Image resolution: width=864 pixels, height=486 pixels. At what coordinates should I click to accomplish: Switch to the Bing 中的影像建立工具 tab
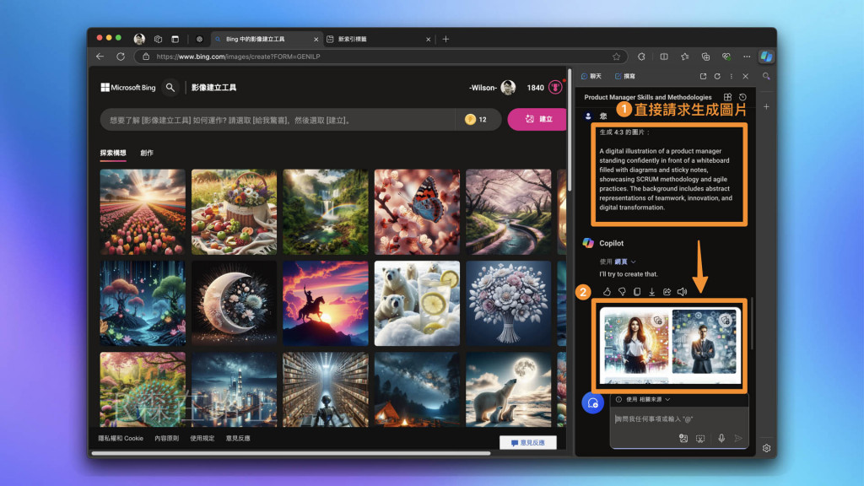[x=266, y=39]
